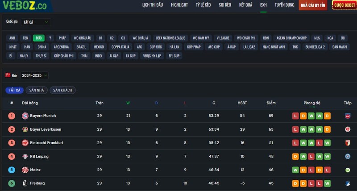The width and height of the screenshot is (357, 191).
Task: Select the VĐQG HY LẠP chip
Action: click(x=152, y=56)
